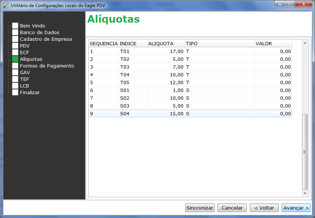
Task: Sort by the ALIQUOTA column header
Action: click(x=166, y=43)
